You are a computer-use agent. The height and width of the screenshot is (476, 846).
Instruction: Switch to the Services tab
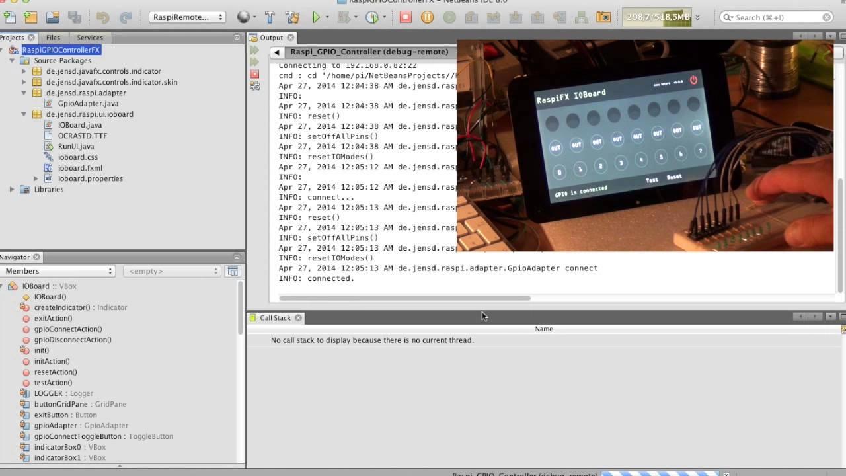coord(90,38)
